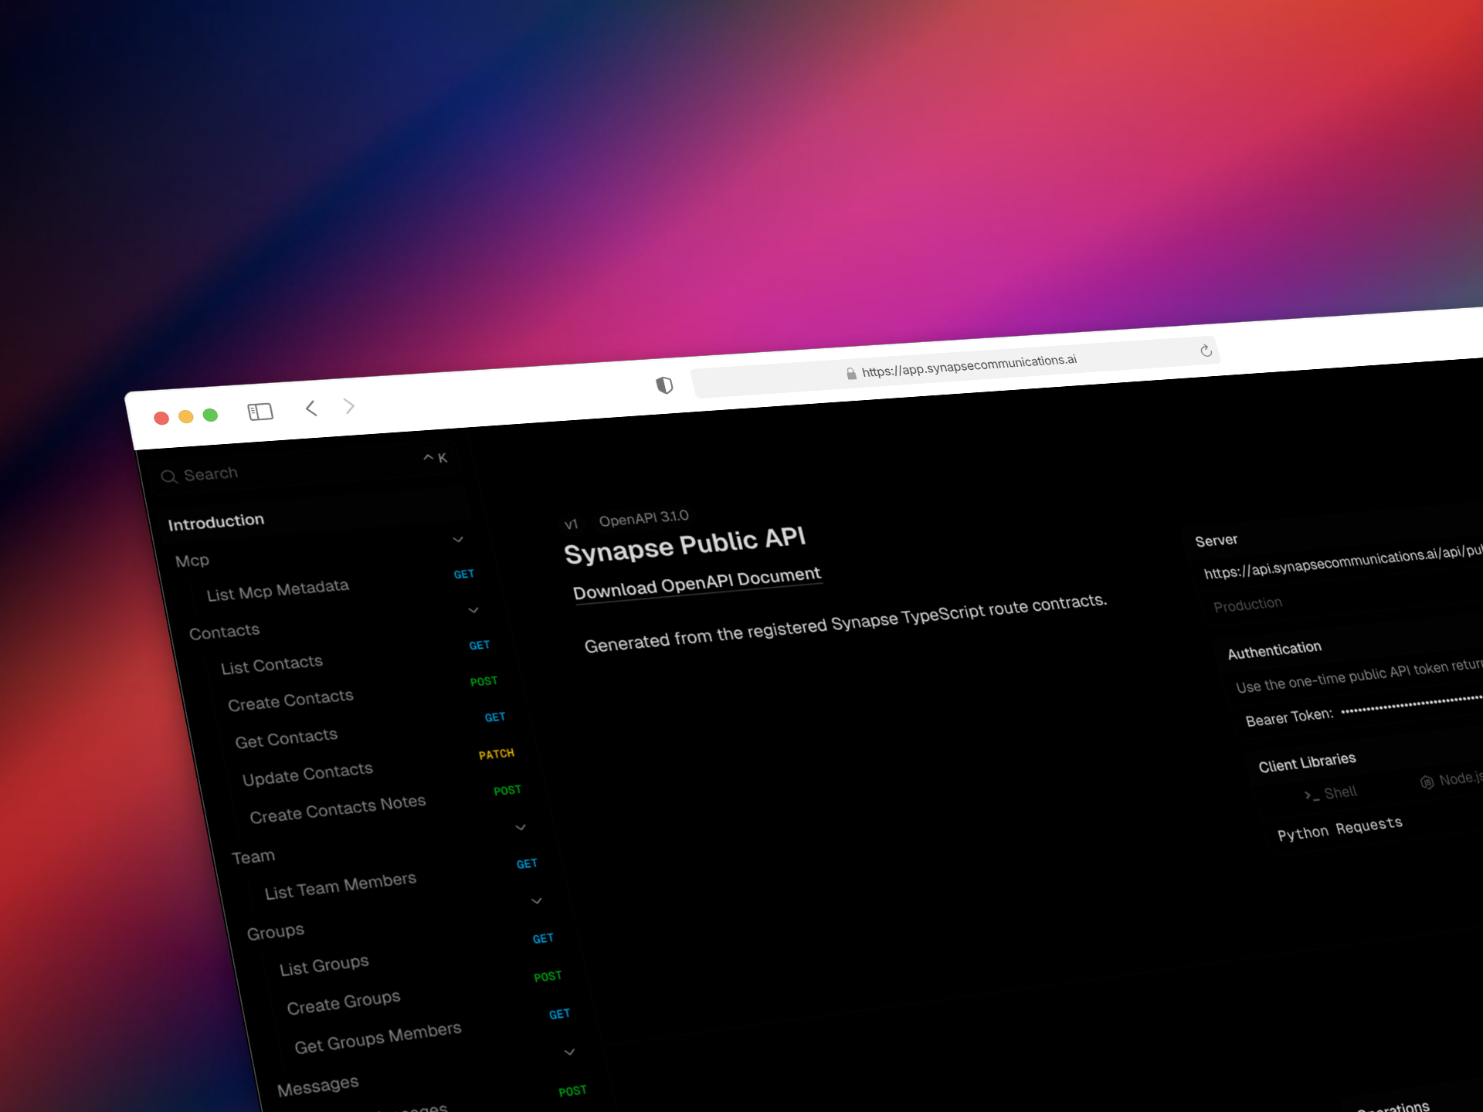This screenshot has width=1483, height=1112.
Task: Click the Synapse Public API heading
Action: 685,545
